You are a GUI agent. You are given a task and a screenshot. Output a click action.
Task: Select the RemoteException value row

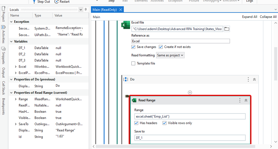[x=49, y=28]
